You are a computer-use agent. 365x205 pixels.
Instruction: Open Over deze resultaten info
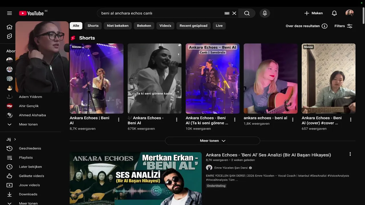[x=307, y=26]
